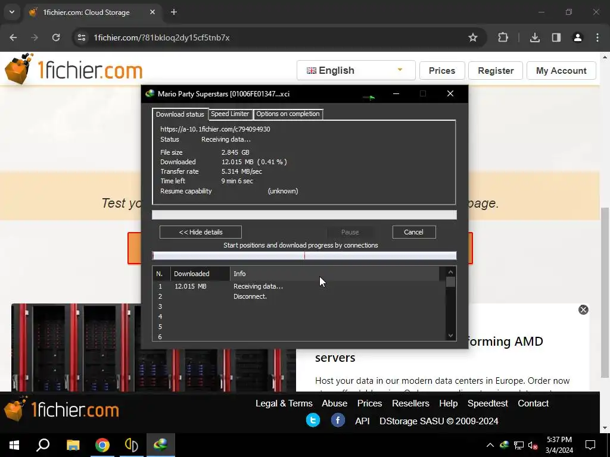Screen dimensions: 610x457
Task: Click connections list scroll up arrow
Action: click(x=450, y=272)
